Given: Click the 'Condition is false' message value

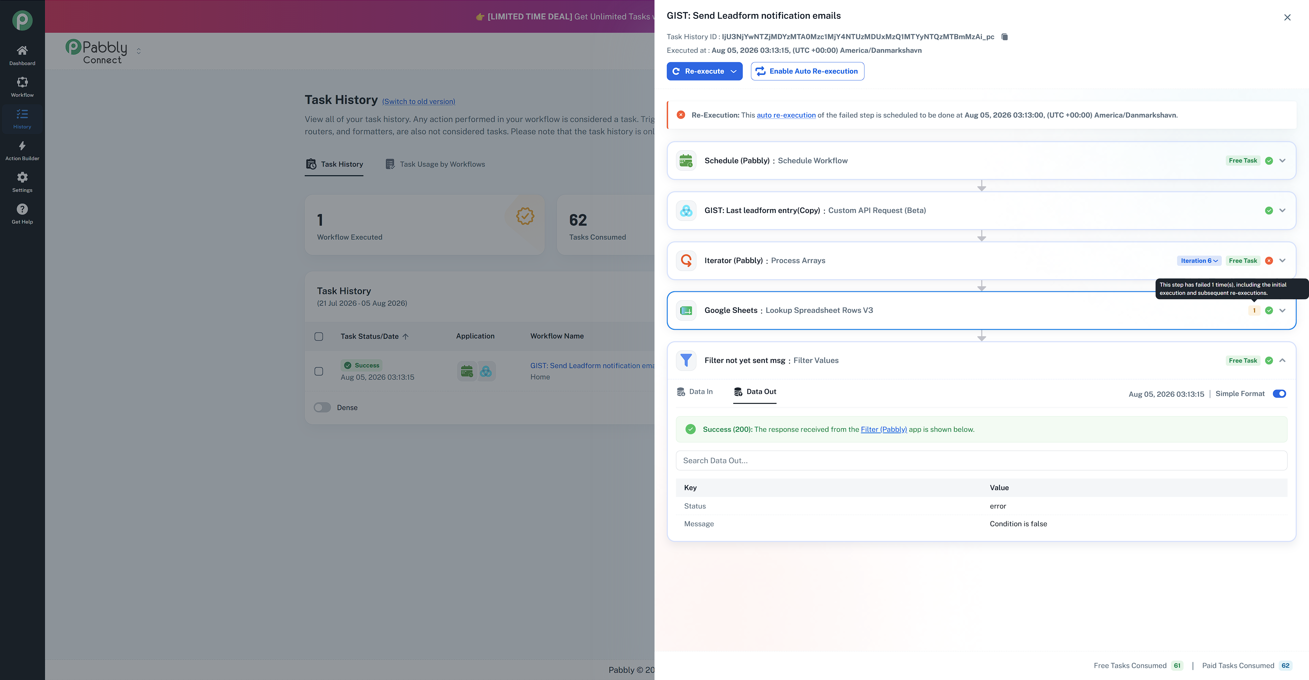Looking at the screenshot, I should [1018, 524].
